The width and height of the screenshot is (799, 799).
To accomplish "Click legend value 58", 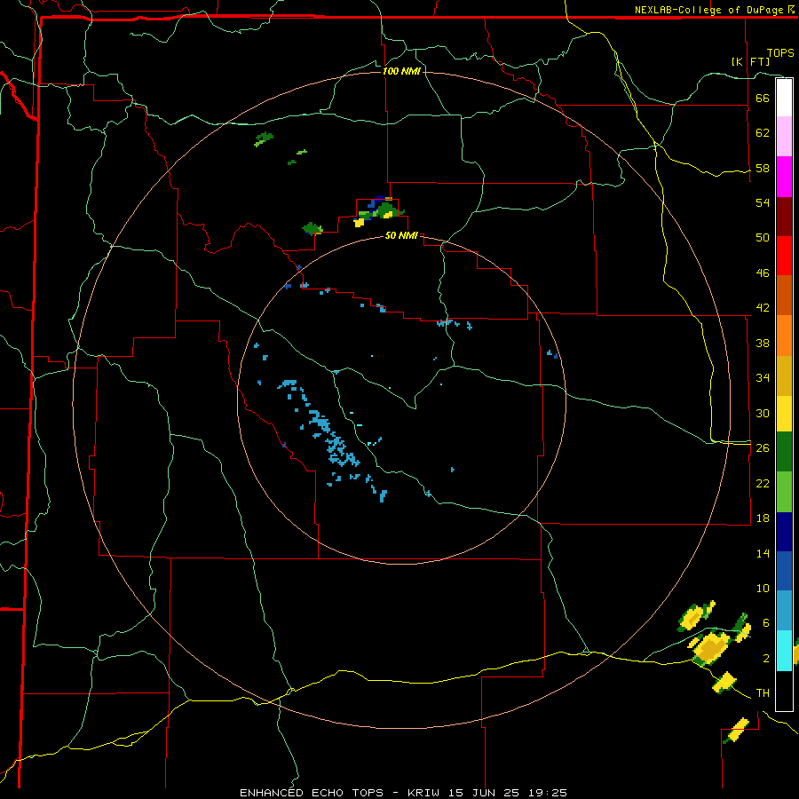I will click(x=763, y=168).
